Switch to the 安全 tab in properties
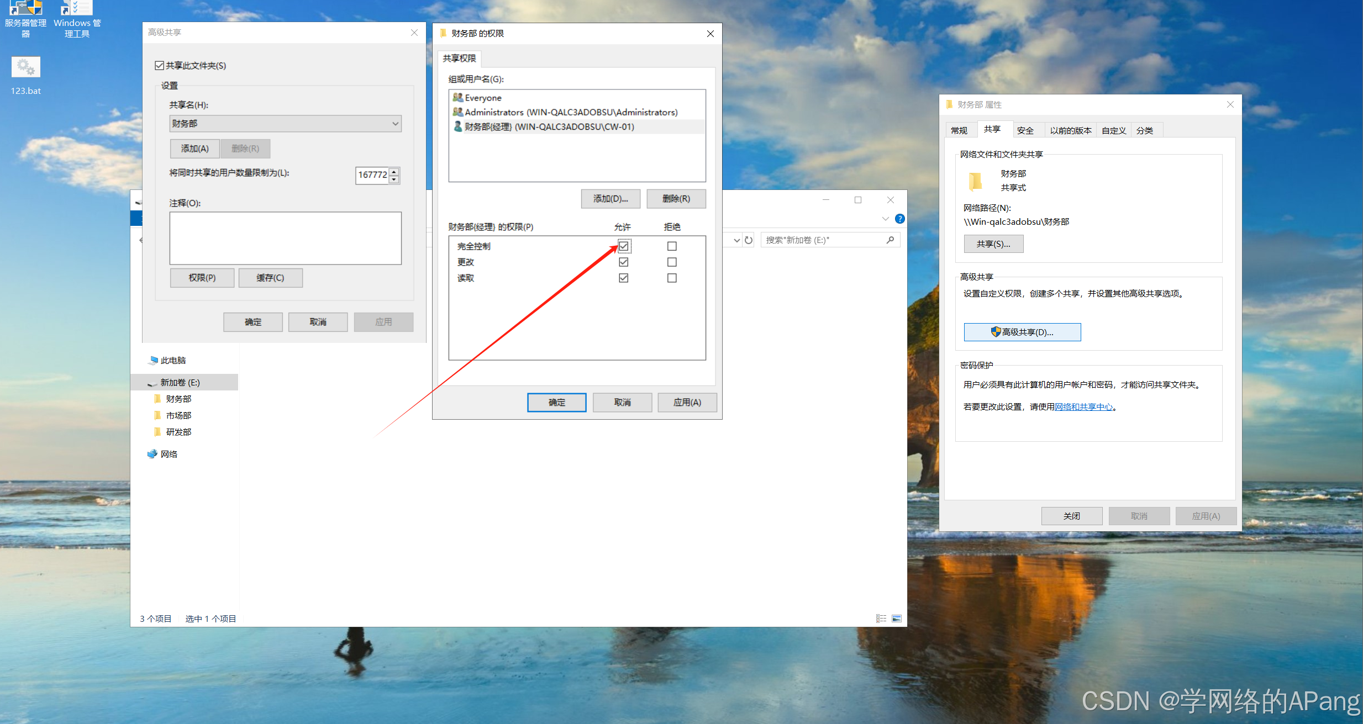 click(x=1025, y=130)
